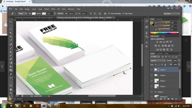Open the Image menu

pyautogui.click(x=27, y=9)
